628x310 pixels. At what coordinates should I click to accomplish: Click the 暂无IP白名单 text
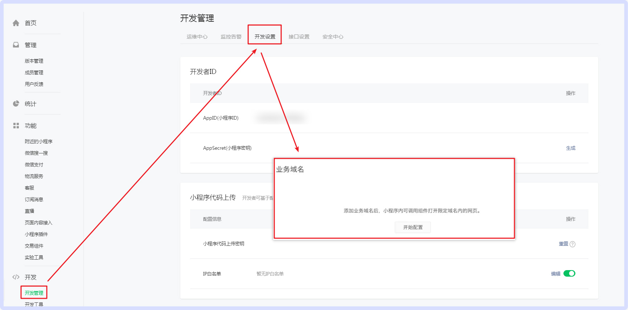270,274
